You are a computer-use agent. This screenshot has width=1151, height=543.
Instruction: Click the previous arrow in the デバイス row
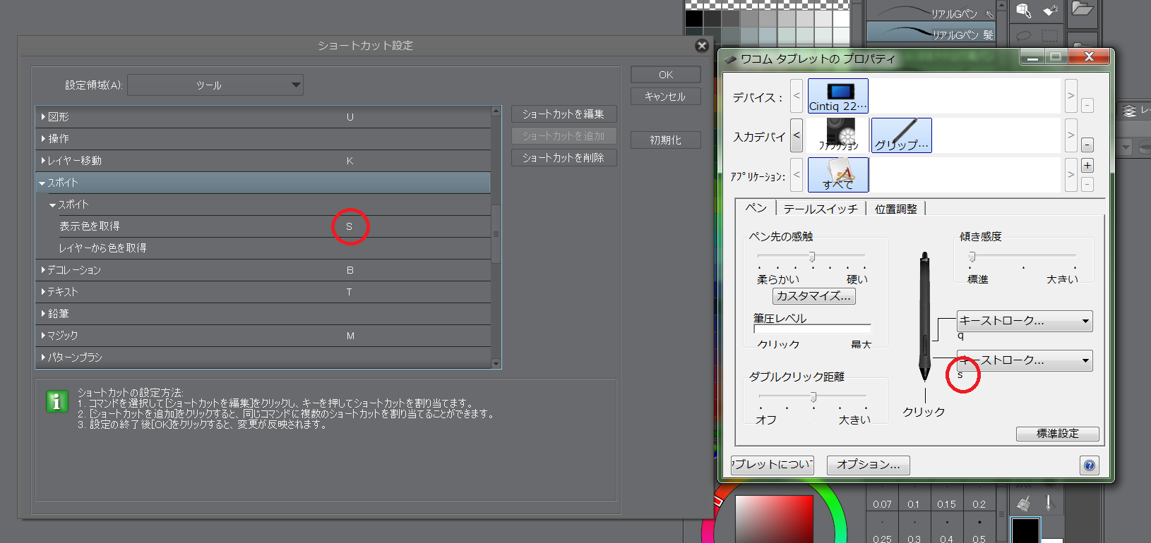coord(797,95)
